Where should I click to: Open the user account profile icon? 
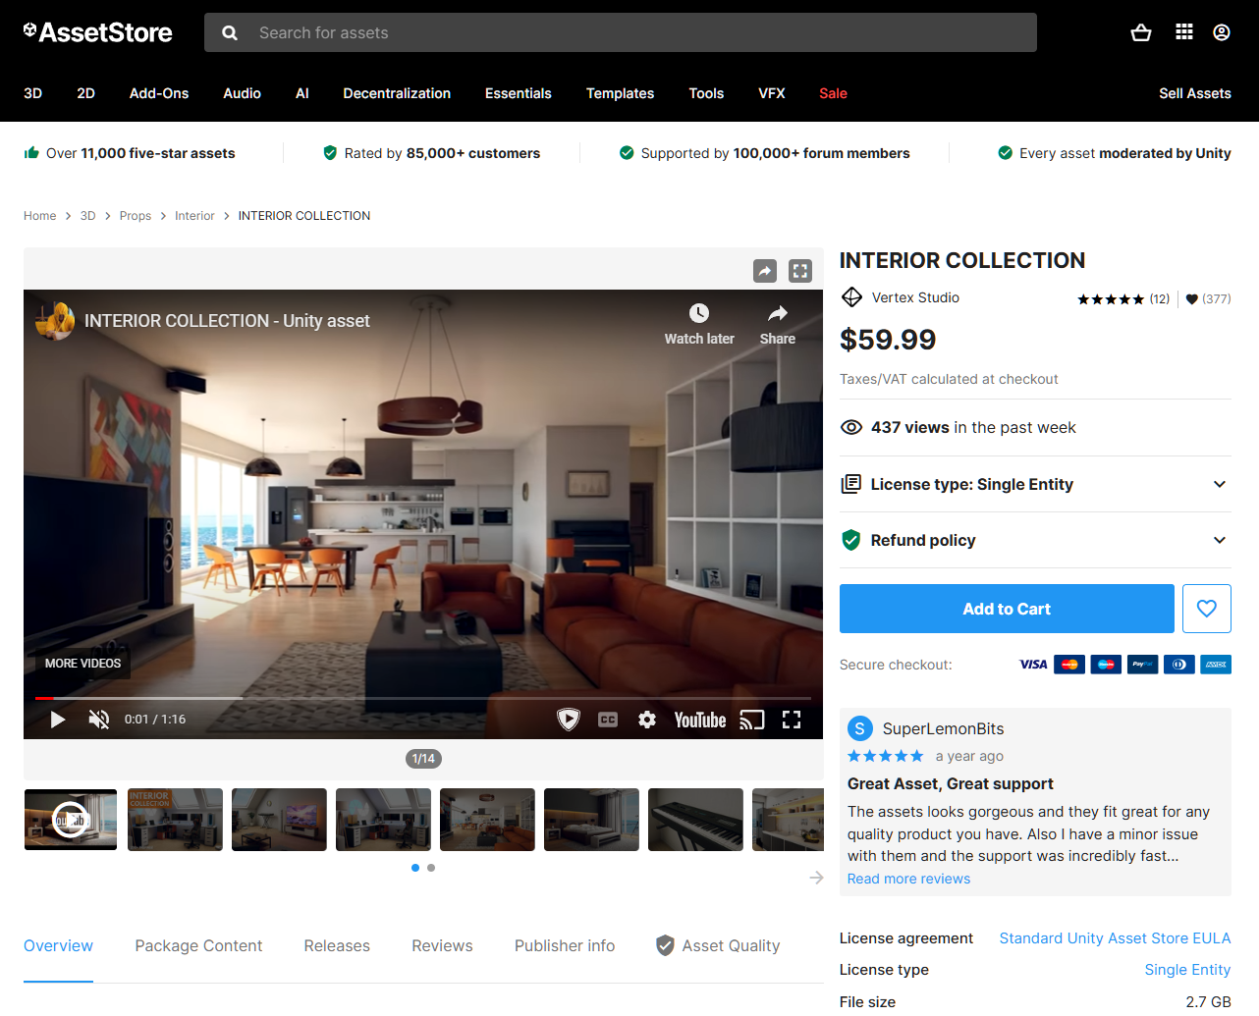point(1221,32)
